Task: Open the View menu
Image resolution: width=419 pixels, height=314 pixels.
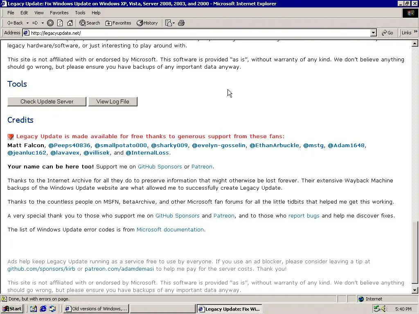Action: pos(39,13)
